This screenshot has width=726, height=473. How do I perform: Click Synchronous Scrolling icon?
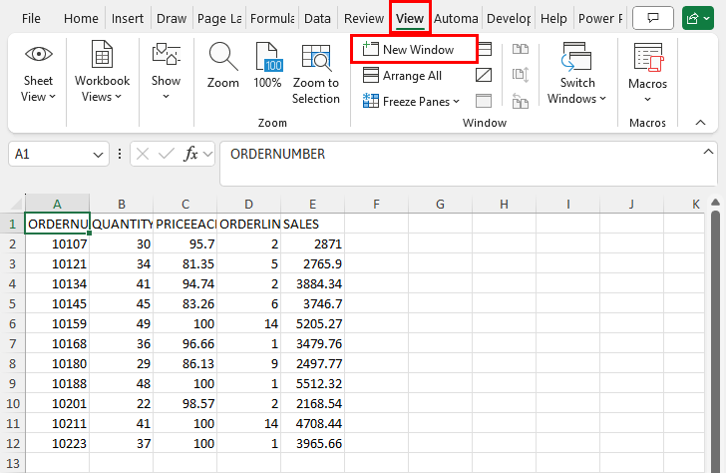click(x=521, y=75)
